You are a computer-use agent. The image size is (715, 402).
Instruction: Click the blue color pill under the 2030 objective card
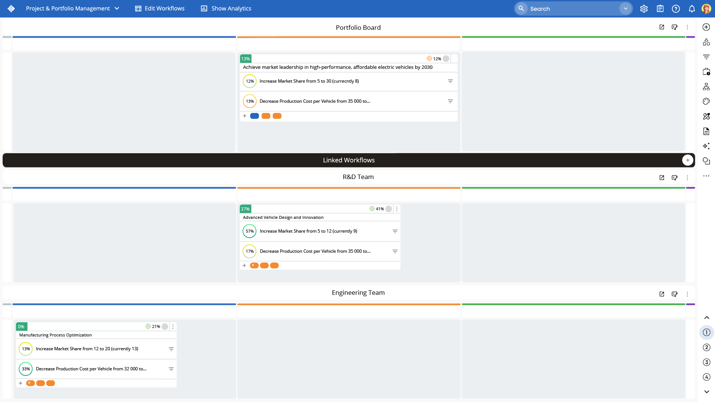point(255,116)
